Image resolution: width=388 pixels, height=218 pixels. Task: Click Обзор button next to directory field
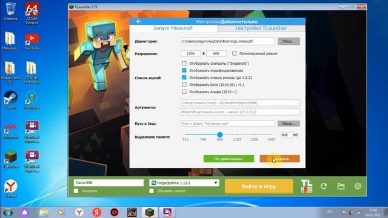pos(289,41)
